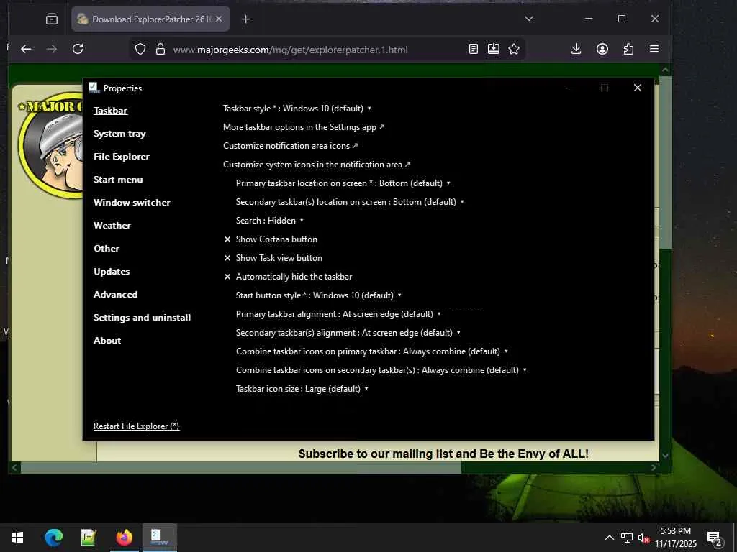Image resolution: width=737 pixels, height=552 pixels.
Task: Open the Firefox downloads panel
Action: 577,49
